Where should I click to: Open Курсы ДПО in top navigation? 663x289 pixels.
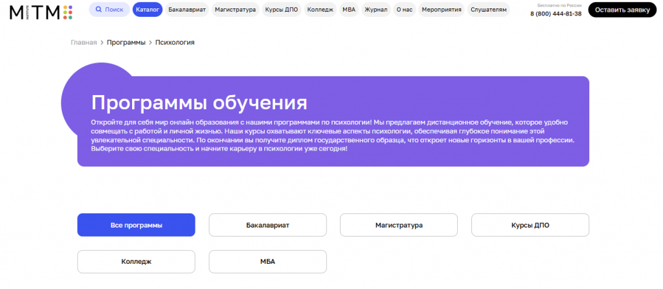point(282,9)
